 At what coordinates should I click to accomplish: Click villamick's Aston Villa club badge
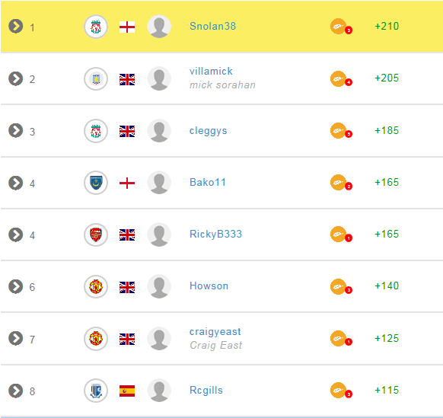[96, 79]
